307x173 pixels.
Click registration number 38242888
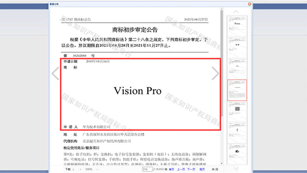coord(79,55)
